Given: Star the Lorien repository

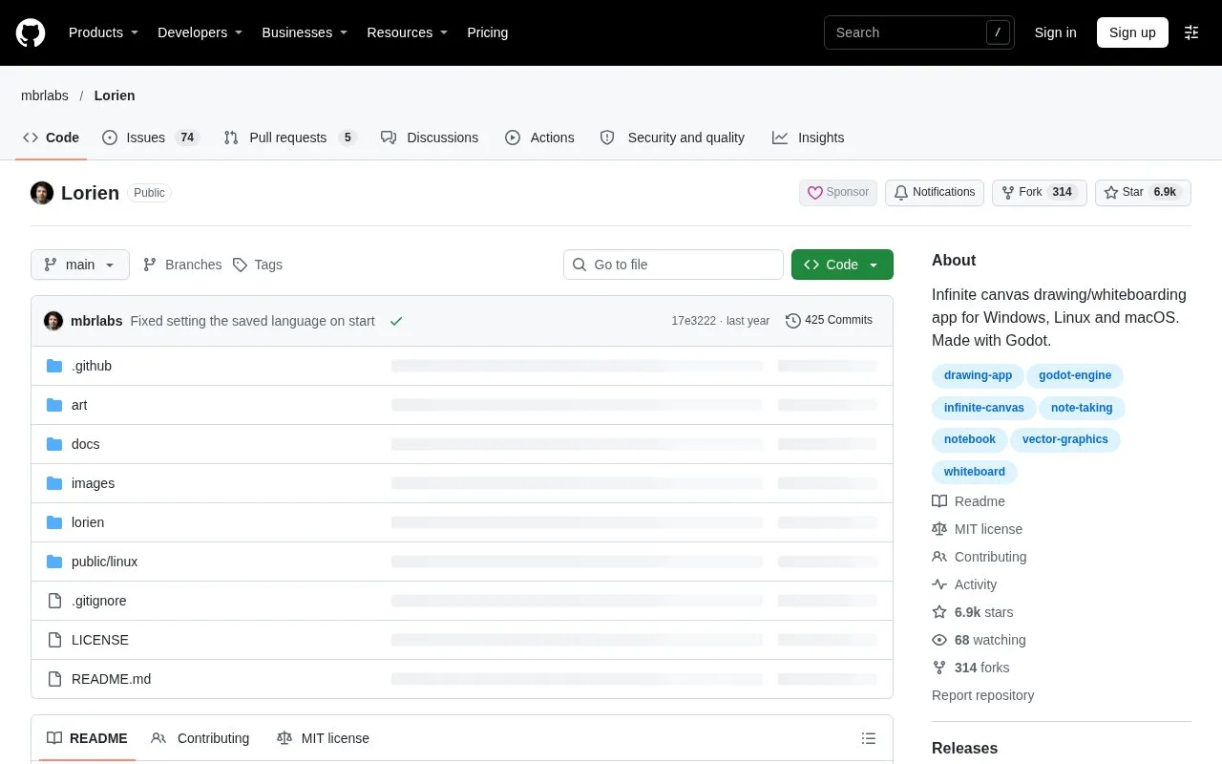Looking at the screenshot, I should (1143, 193).
